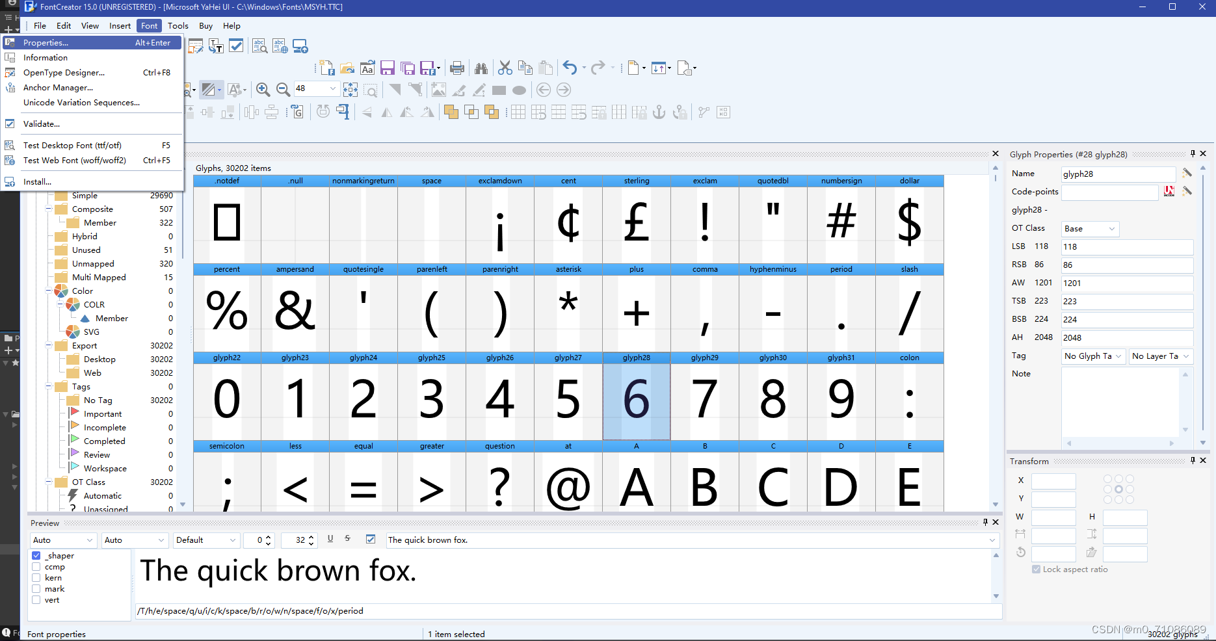Screen dimensions: 1216x641
Task: Choose Validate... in the Font menu
Action: 42,124
